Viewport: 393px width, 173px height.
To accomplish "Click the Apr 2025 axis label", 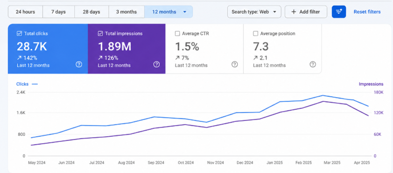I will click(x=362, y=163).
